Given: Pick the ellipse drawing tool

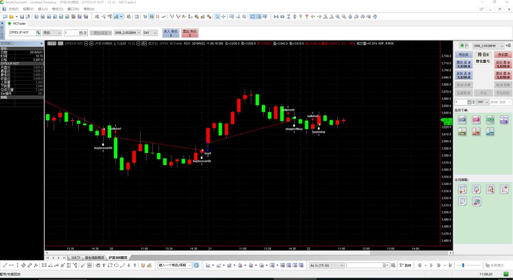Looking at the screenshot, I should click(x=116, y=265).
